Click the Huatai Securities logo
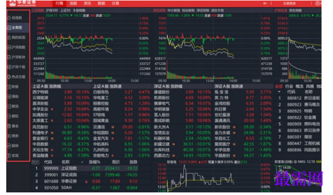 (x=23, y=4)
